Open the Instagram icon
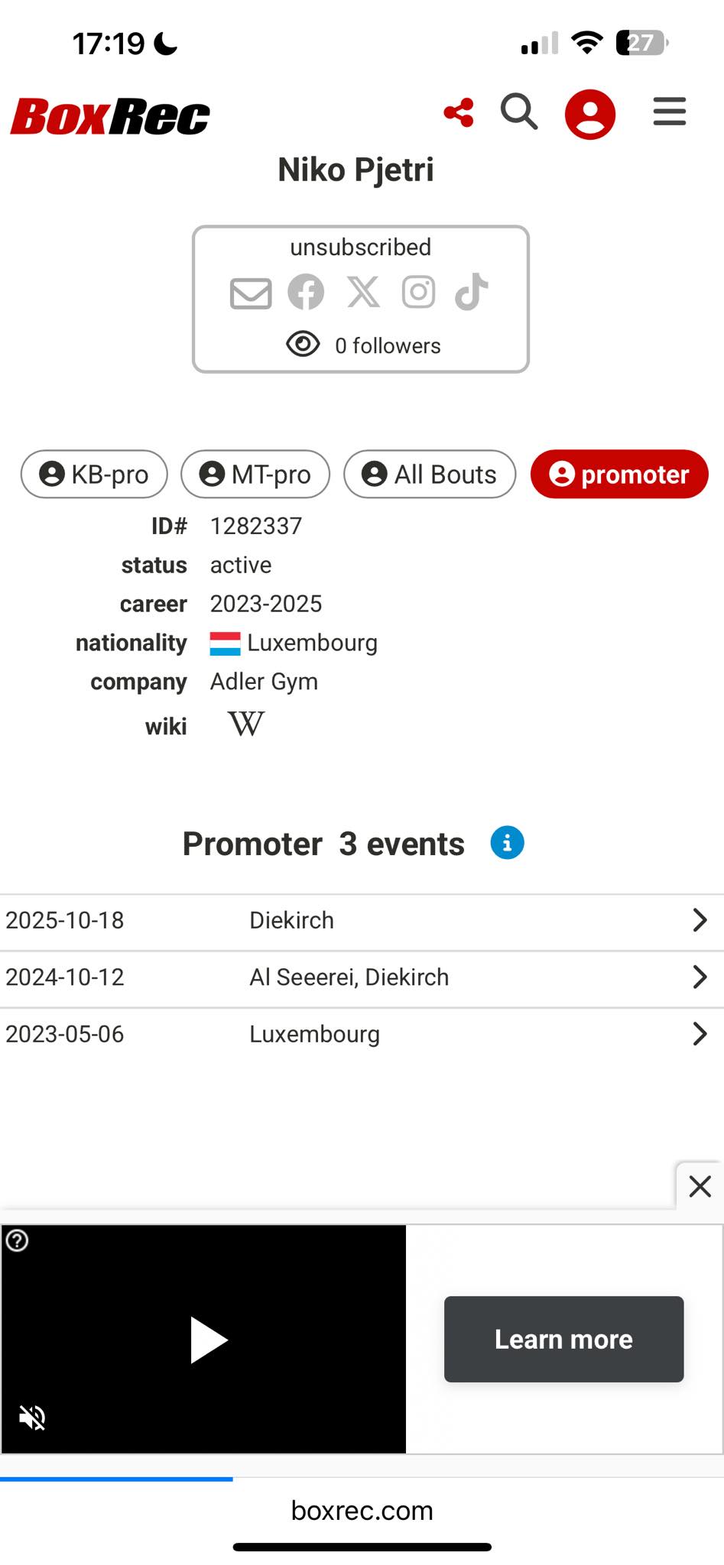The width and height of the screenshot is (724, 1565). coord(418,292)
